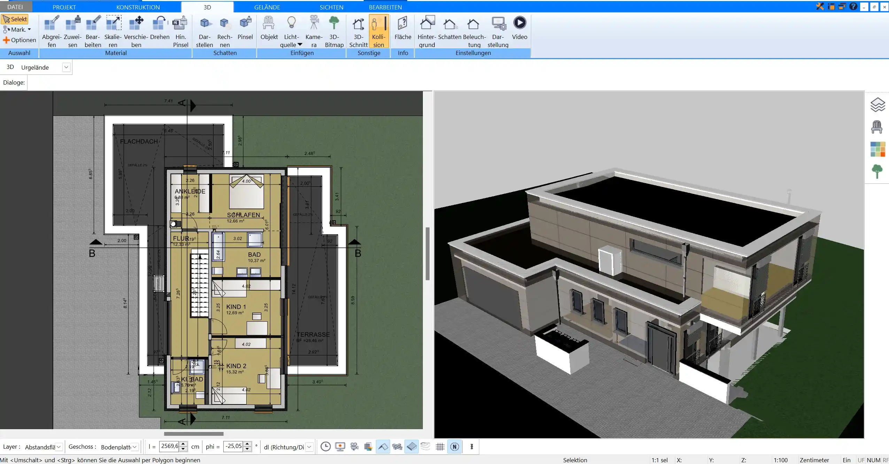Open help question mark icon
This screenshot has height=464, width=889.
point(853,6)
